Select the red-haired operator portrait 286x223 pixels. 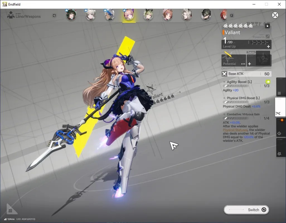pos(224,15)
